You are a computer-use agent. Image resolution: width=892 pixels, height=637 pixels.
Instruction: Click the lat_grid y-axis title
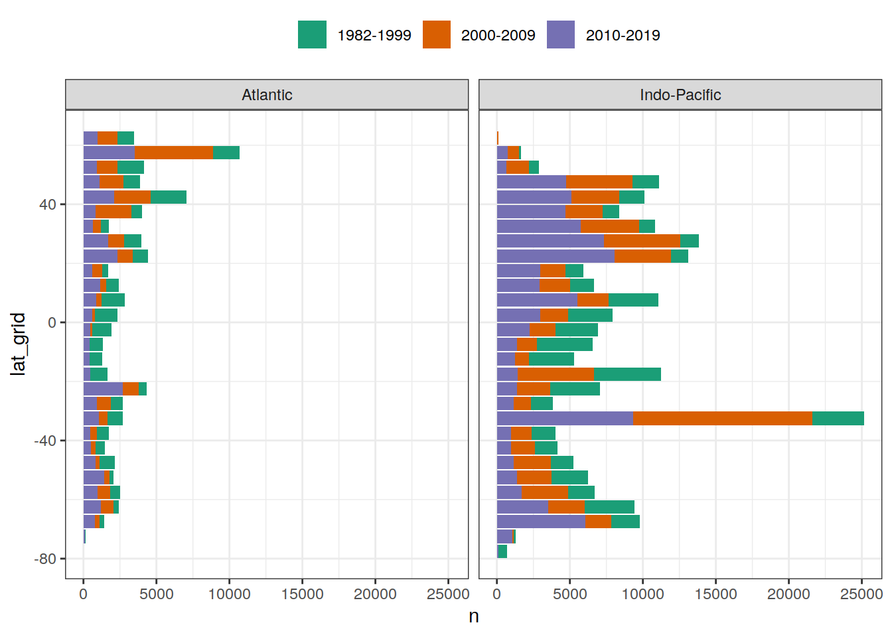18,344
